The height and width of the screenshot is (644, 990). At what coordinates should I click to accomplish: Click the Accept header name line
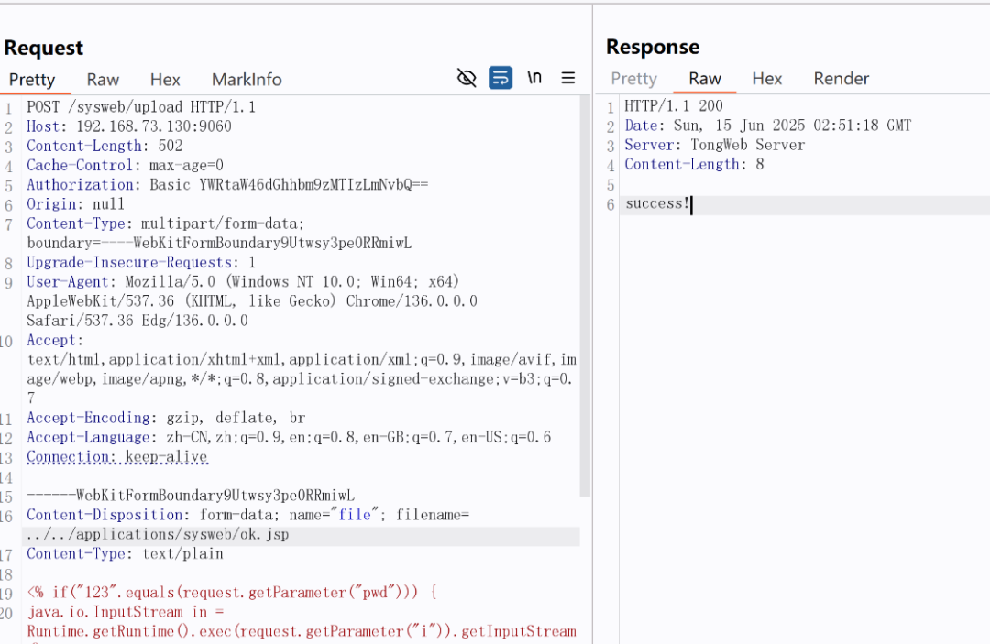55,341
